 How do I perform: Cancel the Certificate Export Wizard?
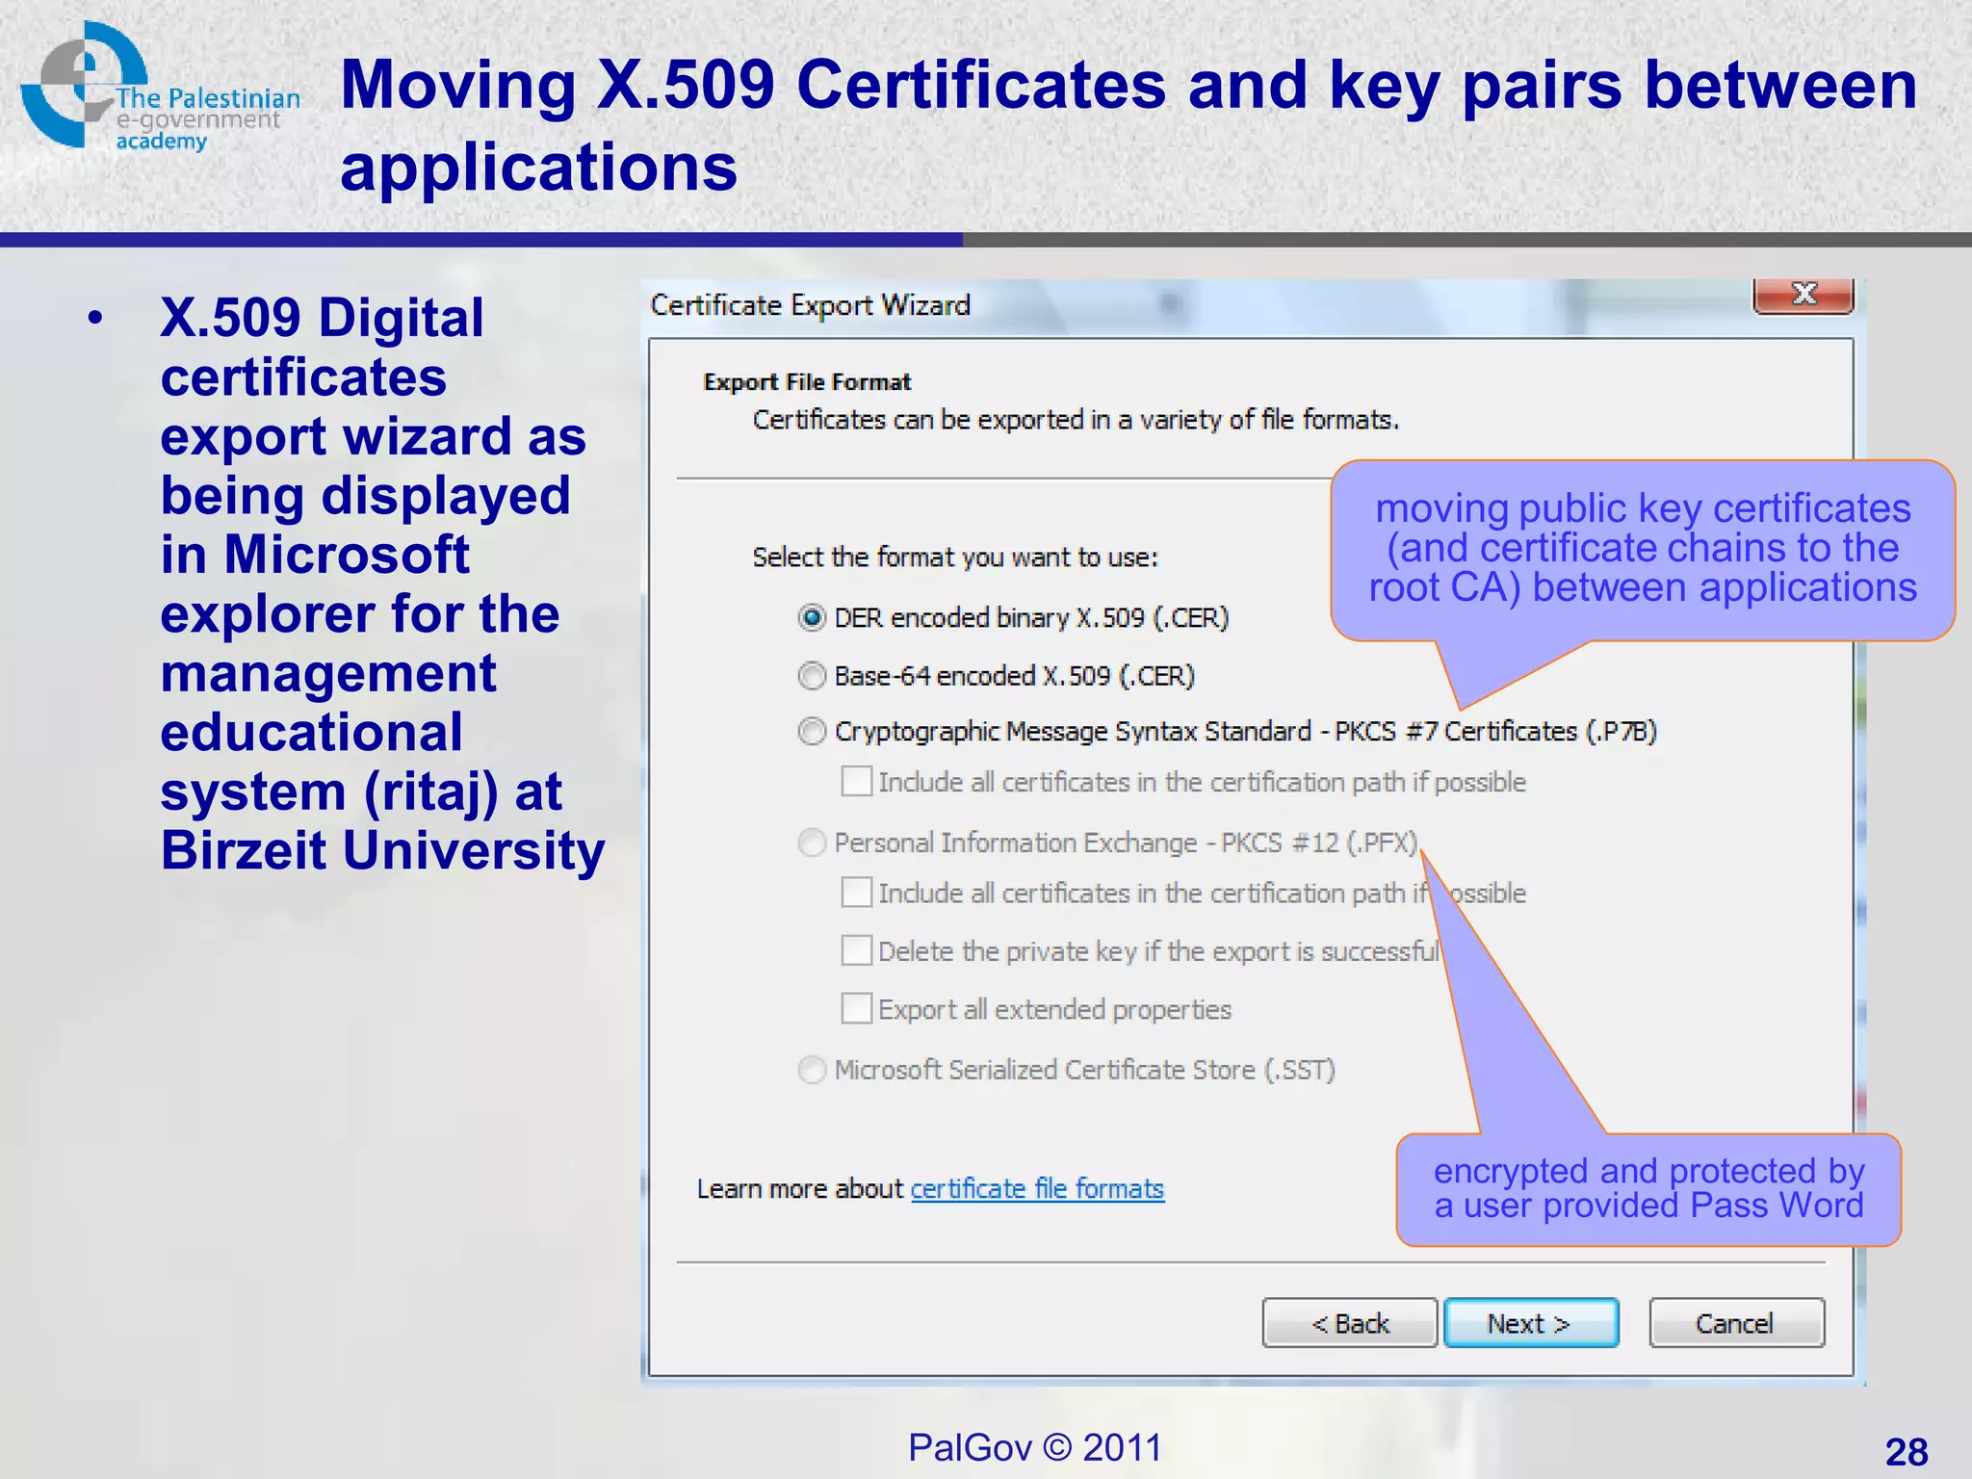[x=1736, y=1323]
